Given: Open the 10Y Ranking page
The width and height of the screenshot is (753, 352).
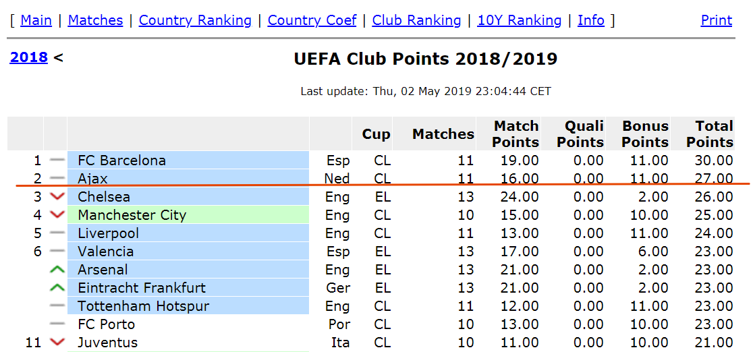Looking at the screenshot, I should [x=519, y=20].
